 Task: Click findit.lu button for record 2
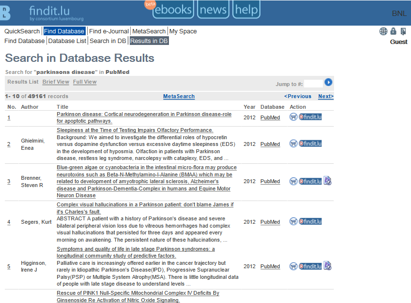pyautogui.click(x=310, y=144)
